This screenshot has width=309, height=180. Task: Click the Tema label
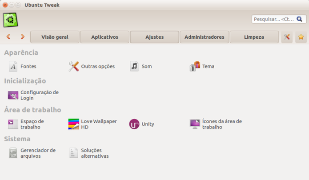click(209, 66)
